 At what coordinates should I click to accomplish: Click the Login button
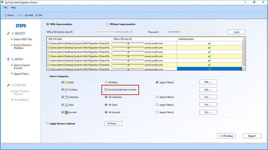click(x=236, y=32)
